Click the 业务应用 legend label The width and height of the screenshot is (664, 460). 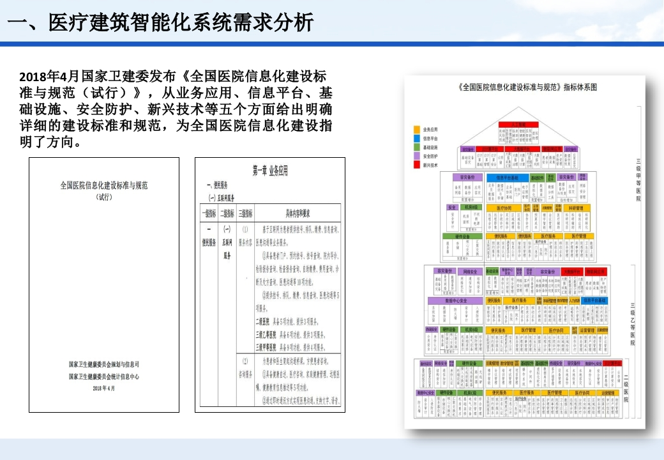(430, 129)
